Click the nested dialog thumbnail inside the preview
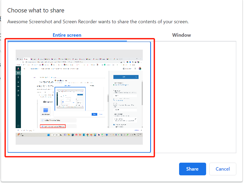The height and width of the screenshot is (183, 244). pyautogui.click(x=70, y=99)
